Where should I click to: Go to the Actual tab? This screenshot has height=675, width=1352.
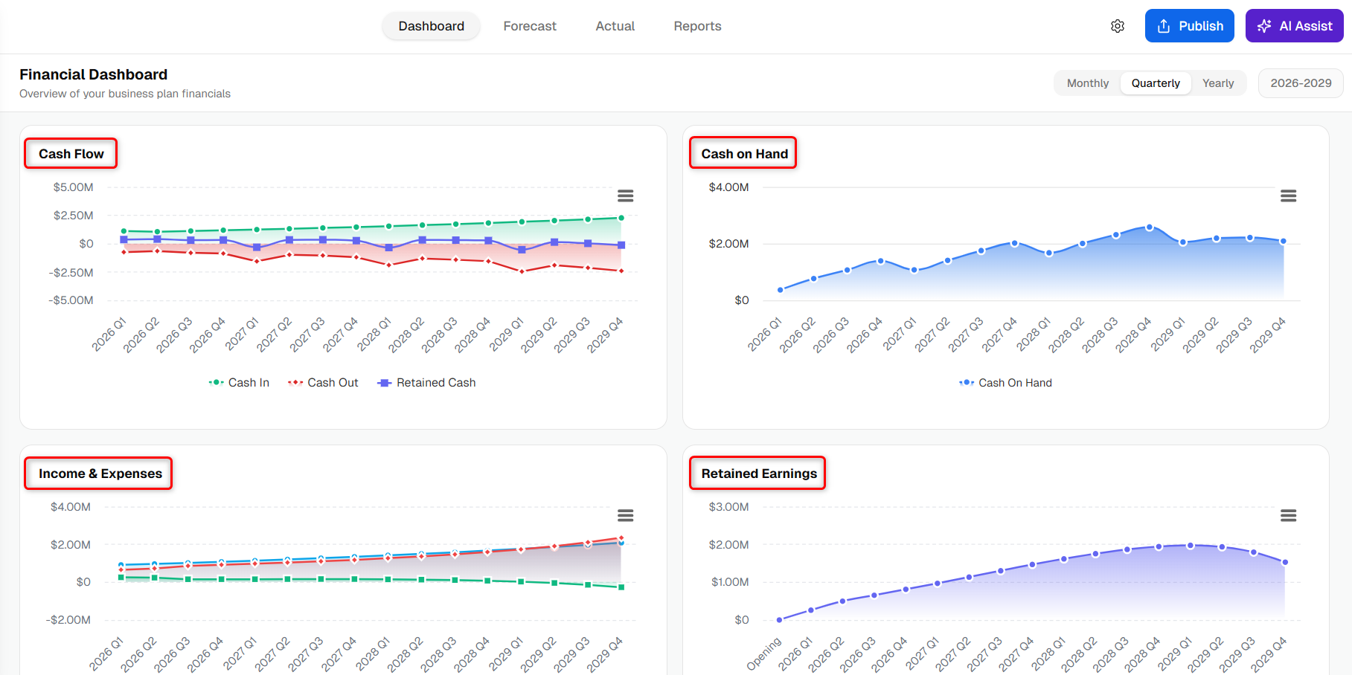tap(615, 26)
